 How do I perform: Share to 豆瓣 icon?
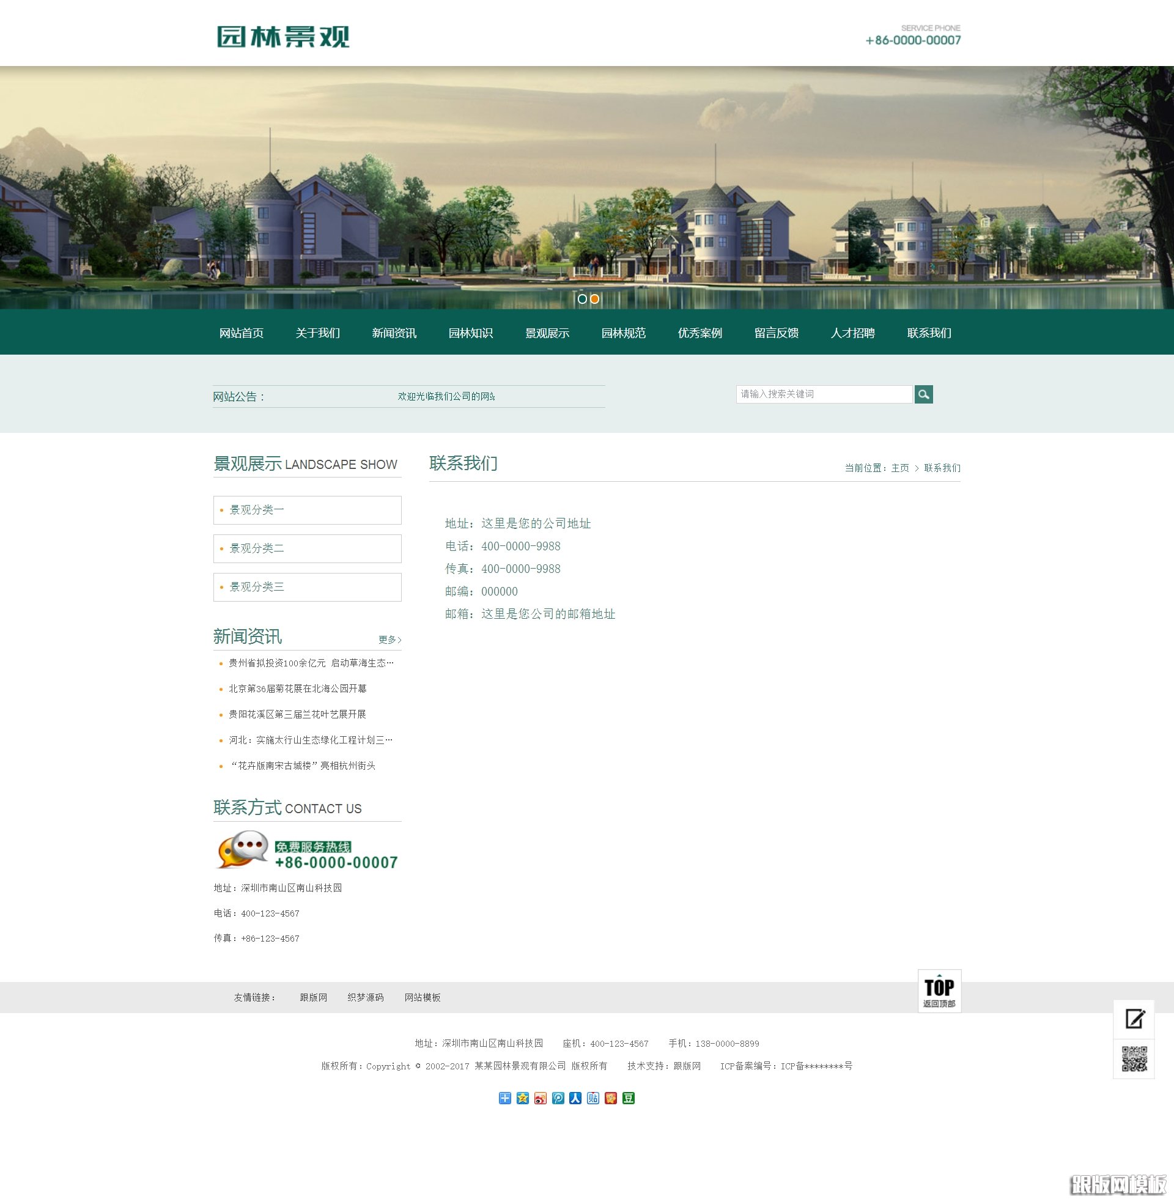[x=628, y=1099]
